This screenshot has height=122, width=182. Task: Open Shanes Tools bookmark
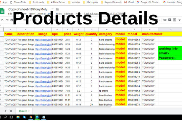tap(18, 2)
